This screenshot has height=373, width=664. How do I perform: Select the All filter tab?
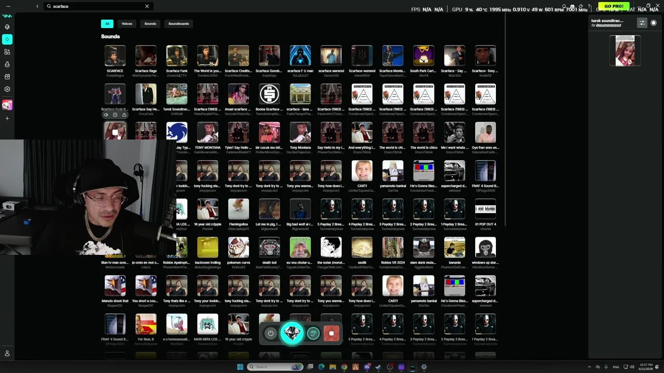(x=107, y=24)
